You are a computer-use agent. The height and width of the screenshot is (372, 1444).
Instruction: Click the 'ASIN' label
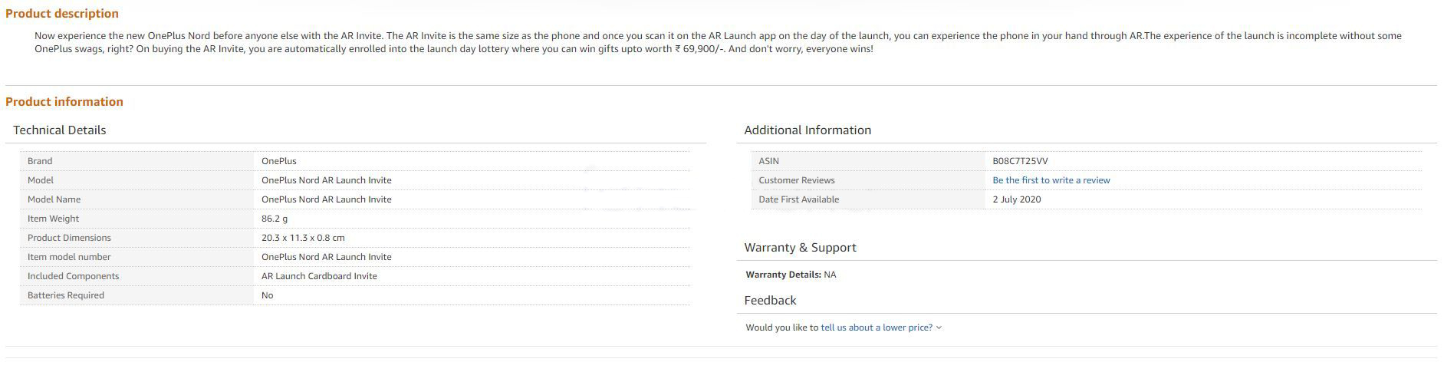[768, 161]
